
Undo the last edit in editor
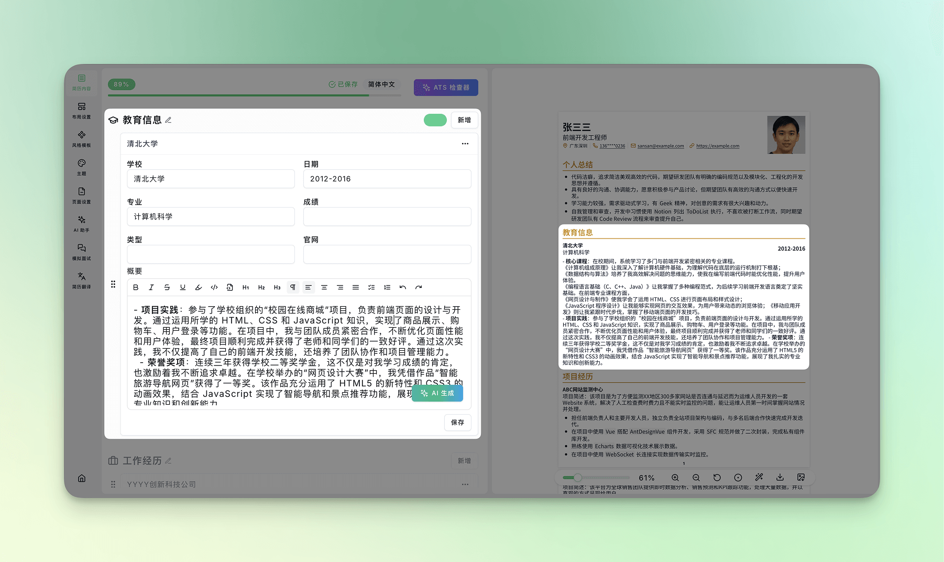[403, 287]
